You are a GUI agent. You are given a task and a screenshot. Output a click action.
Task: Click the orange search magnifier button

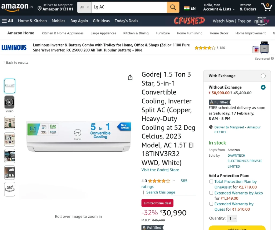[x=173, y=7]
